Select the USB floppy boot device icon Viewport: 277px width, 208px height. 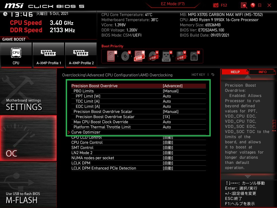point(180,56)
